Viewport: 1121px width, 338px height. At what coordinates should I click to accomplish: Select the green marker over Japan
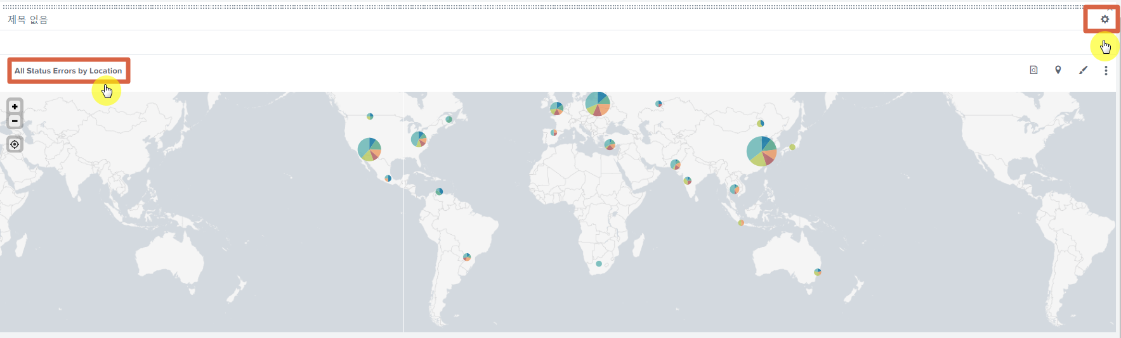click(x=792, y=147)
